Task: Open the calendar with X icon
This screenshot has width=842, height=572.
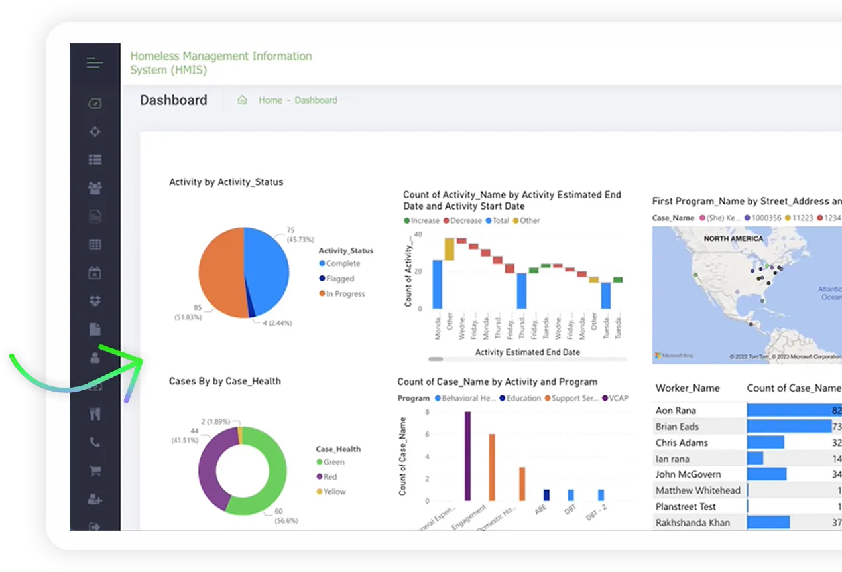Action: 95,273
